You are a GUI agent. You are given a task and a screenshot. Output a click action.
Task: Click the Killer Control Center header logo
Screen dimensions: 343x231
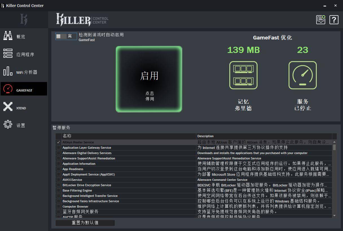point(82,20)
